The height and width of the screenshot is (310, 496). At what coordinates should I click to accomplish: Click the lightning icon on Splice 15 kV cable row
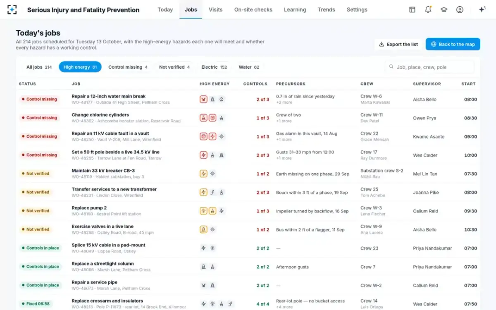coord(203,248)
